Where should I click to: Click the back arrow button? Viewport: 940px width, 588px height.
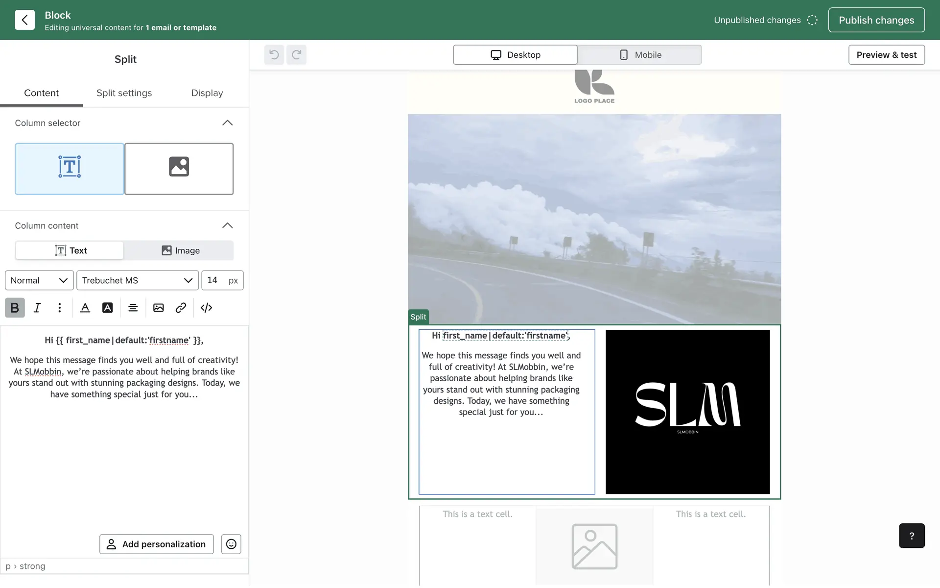click(24, 20)
